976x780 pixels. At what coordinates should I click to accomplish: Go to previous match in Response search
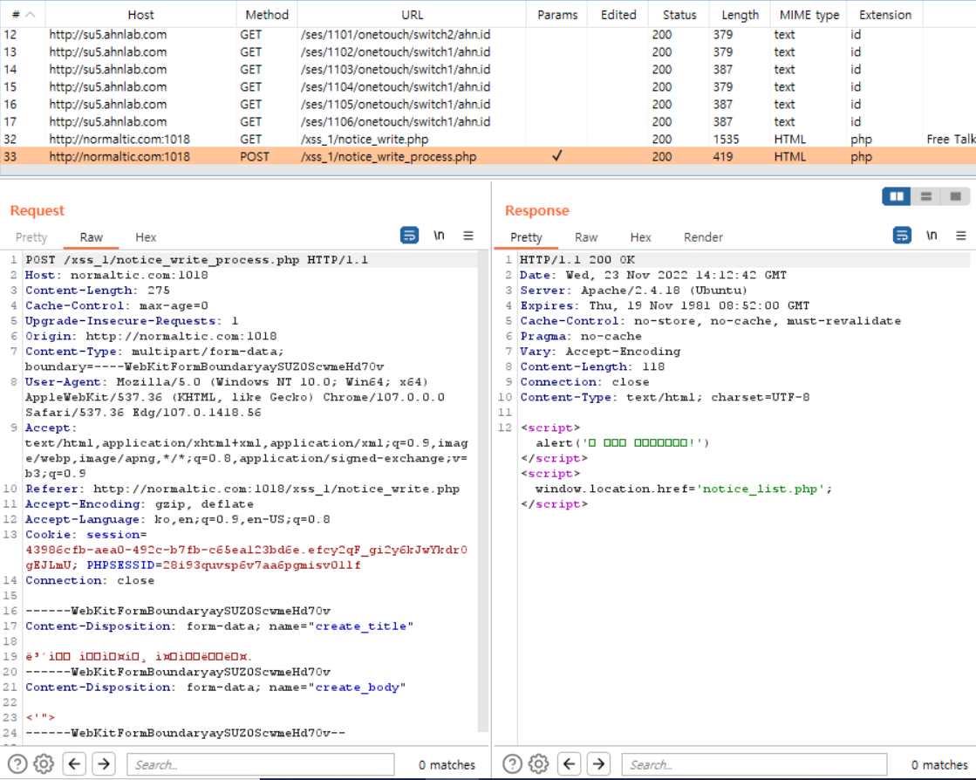tap(569, 763)
